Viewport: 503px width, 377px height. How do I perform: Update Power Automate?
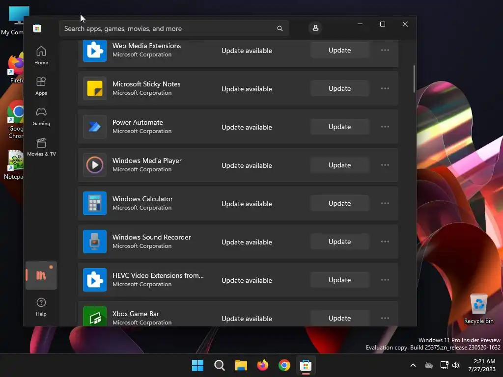tap(340, 127)
